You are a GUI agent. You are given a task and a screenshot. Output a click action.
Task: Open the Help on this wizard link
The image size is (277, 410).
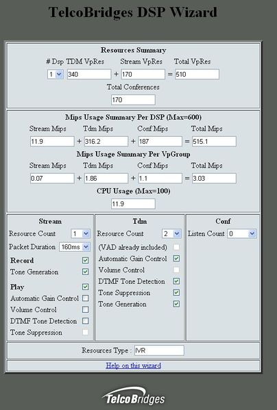133,366
